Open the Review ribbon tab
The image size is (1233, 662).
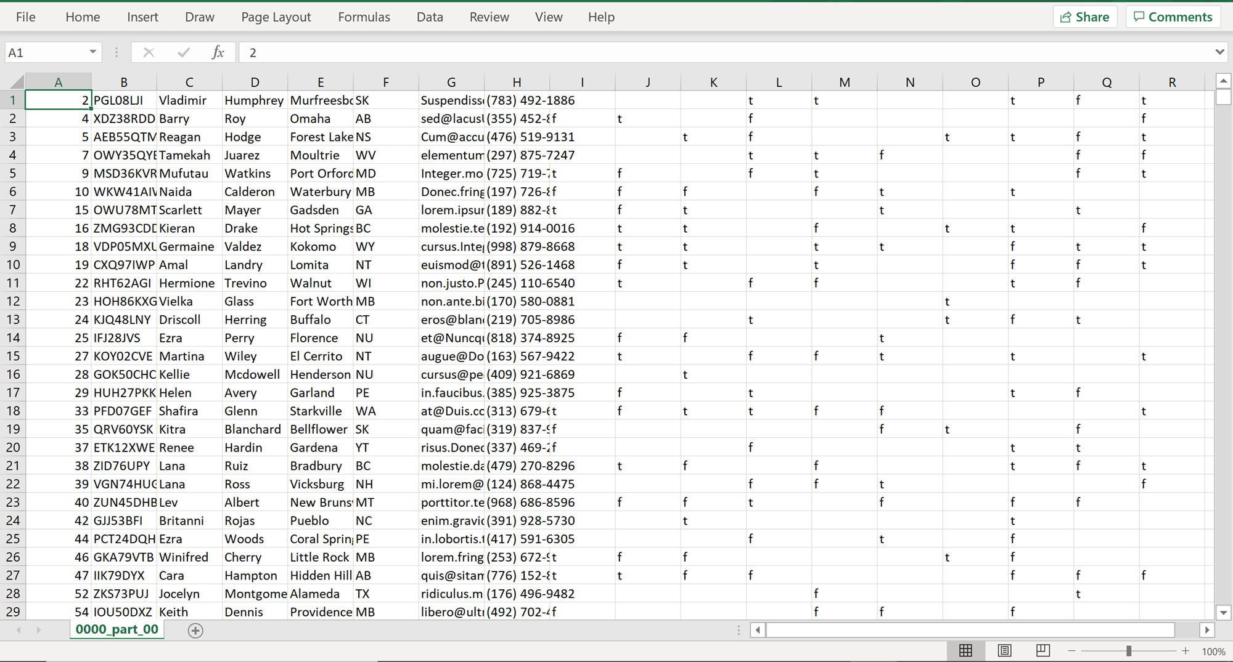(x=489, y=17)
